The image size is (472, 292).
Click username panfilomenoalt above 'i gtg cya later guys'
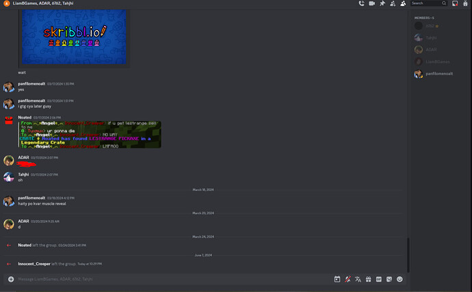[x=31, y=101]
